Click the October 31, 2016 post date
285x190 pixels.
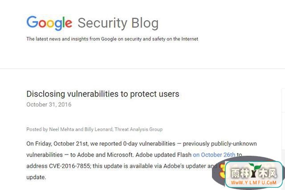49,105
